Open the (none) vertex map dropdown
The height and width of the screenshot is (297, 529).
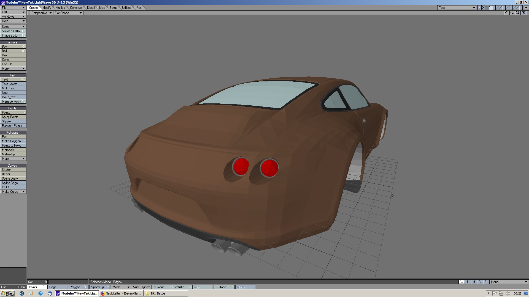point(509,282)
